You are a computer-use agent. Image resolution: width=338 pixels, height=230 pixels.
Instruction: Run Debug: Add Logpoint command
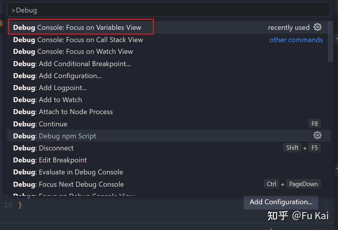[x=50, y=87]
